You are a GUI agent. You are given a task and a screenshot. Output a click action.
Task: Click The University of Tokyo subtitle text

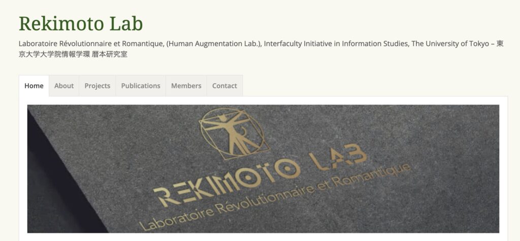tap(450, 44)
